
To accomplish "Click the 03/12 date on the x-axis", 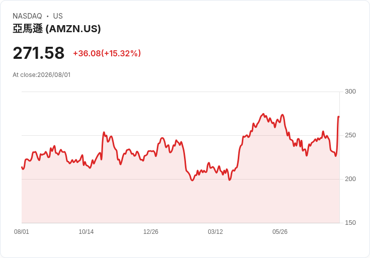I will click(x=215, y=232).
